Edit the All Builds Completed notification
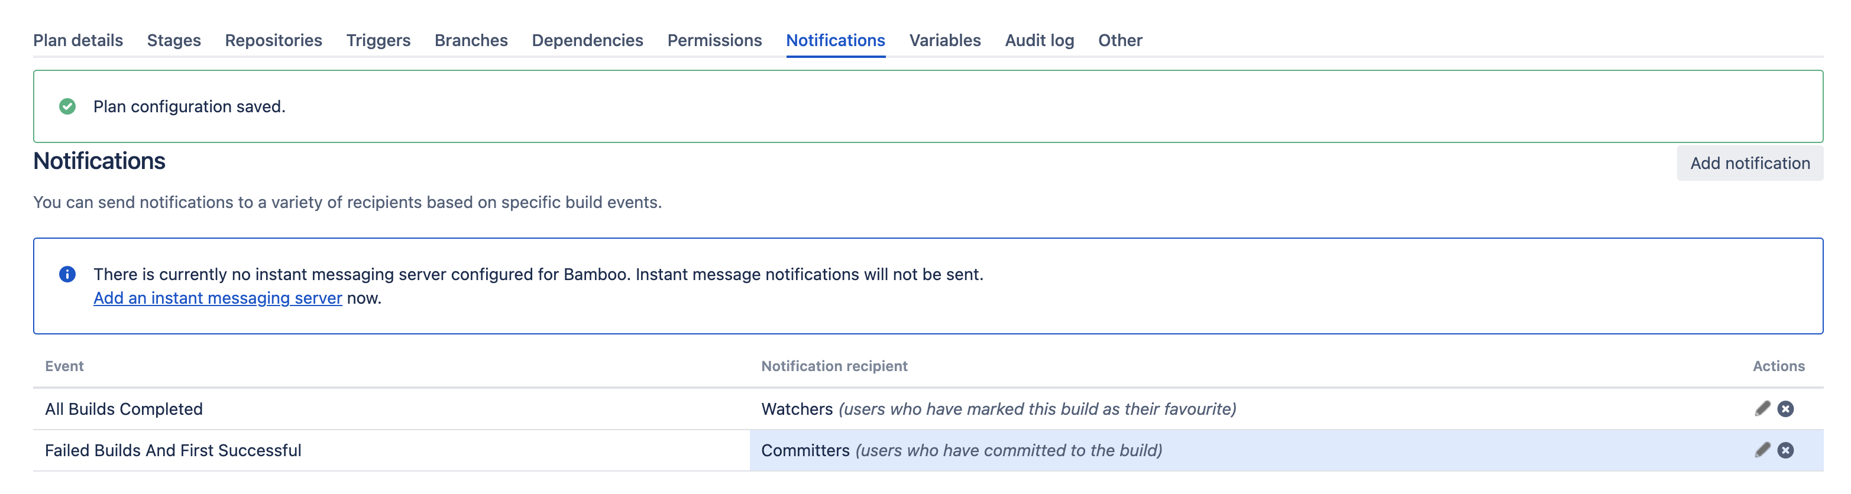Viewport: 1851px width, 494px height. (x=1762, y=408)
